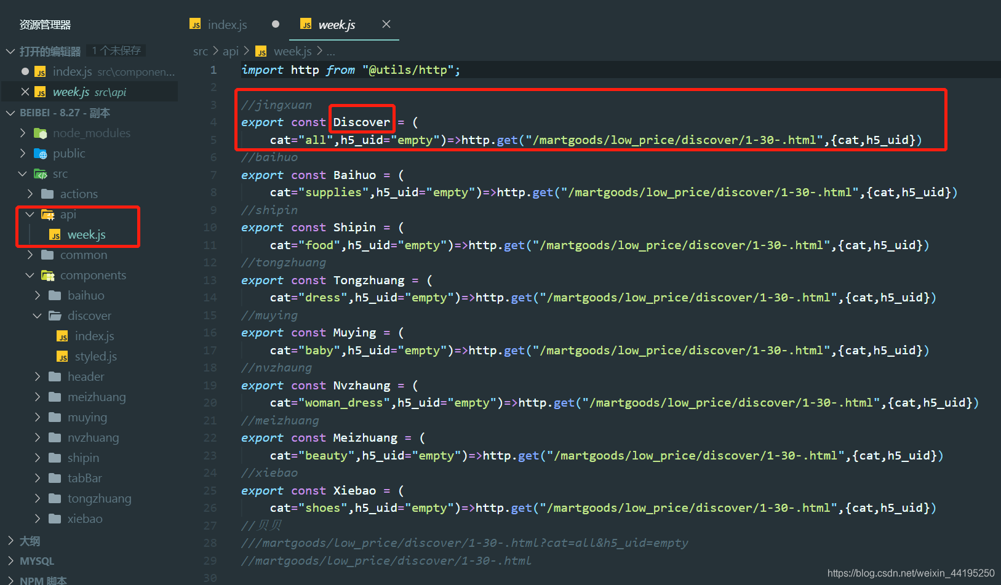This screenshot has width=1001, height=585.
Task: Select week.js src\api in open editors
Action: click(90, 92)
